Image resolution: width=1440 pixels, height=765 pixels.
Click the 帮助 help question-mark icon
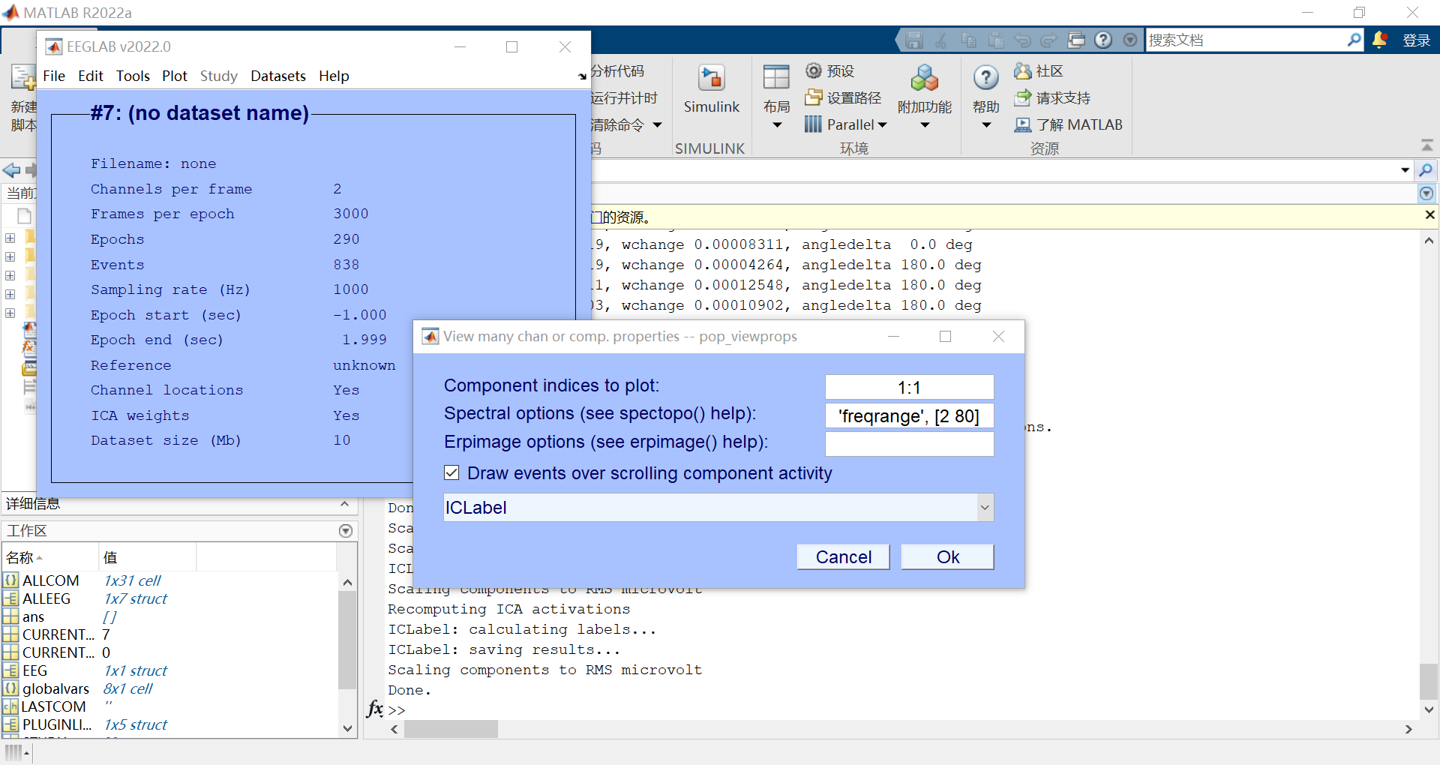tap(985, 77)
